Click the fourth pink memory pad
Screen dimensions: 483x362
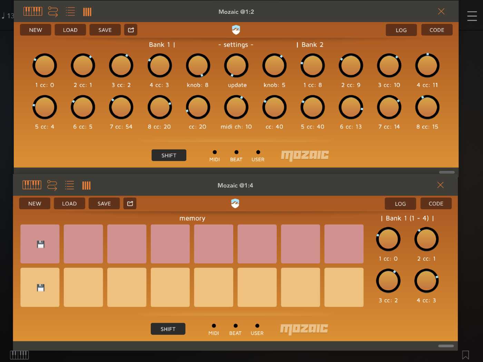click(170, 244)
